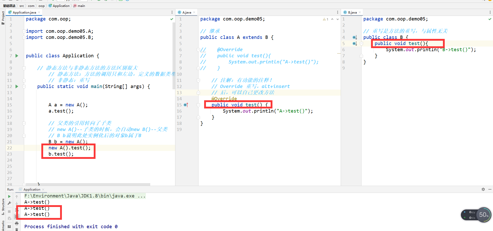Fold the comment block at A.java line 11
Screen dimensions: 493x231
point(198,80)
